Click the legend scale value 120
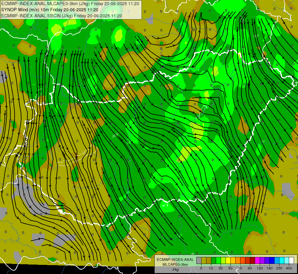The image size is (298, 274). click(260, 268)
